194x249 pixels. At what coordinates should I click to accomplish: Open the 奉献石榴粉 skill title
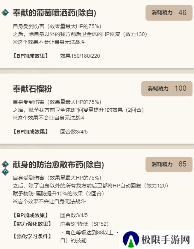[x=32, y=88]
